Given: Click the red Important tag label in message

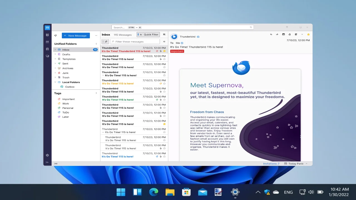Looking at the screenshot, I should (177, 51).
